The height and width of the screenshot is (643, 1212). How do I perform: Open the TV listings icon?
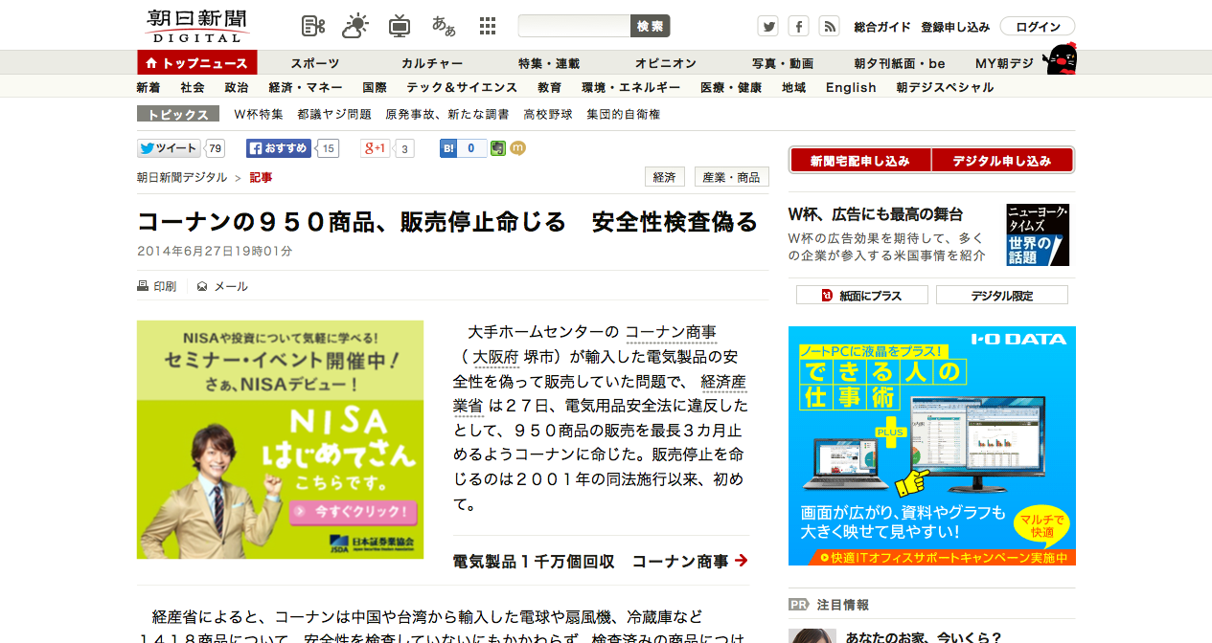(x=400, y=26)
